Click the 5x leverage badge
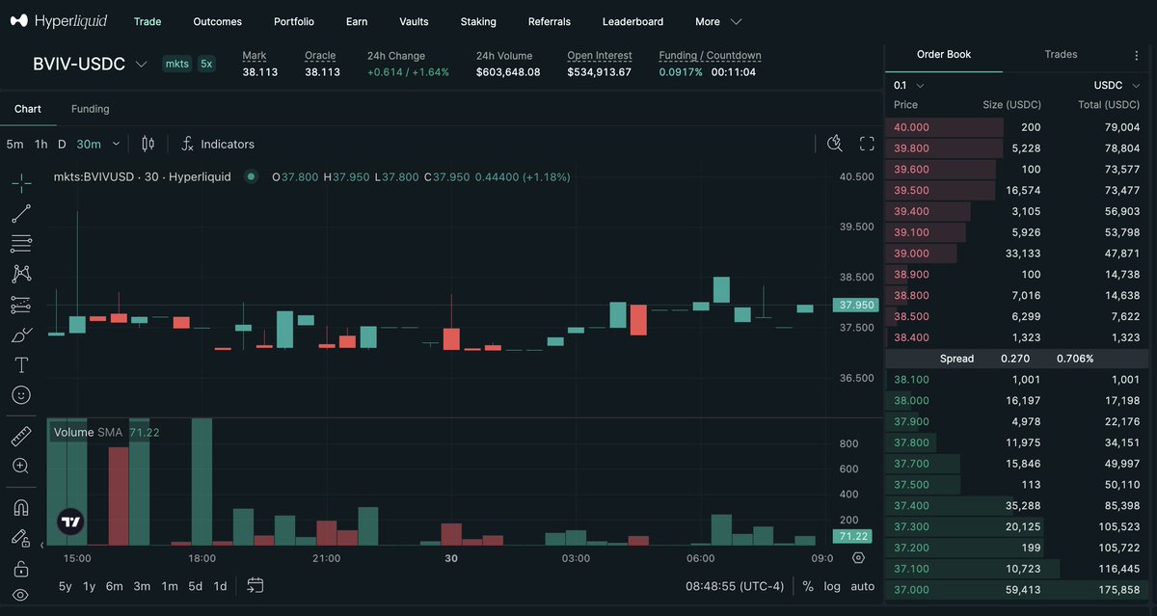The image size is (1157, 616). (x=206, y=64)
